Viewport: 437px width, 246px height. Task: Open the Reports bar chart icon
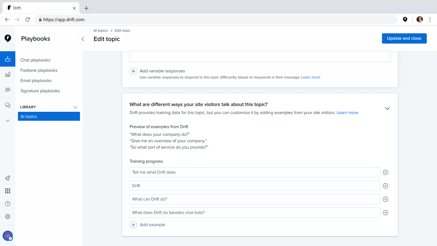pyautogui.click(x=8, y=74)
